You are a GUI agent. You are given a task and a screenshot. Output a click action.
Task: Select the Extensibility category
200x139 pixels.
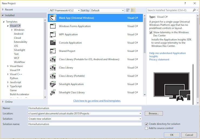[x=21, y=42]
